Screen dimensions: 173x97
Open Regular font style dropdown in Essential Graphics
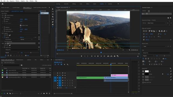point(148,56)
